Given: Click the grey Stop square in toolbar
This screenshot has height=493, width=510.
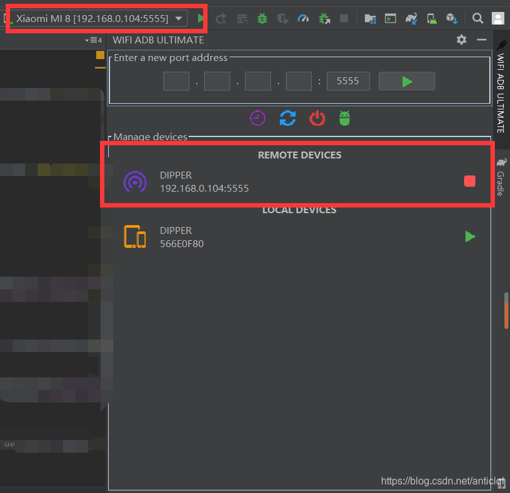Looking at the screenshot, I should pyautogui.click(x=344, y=18).
